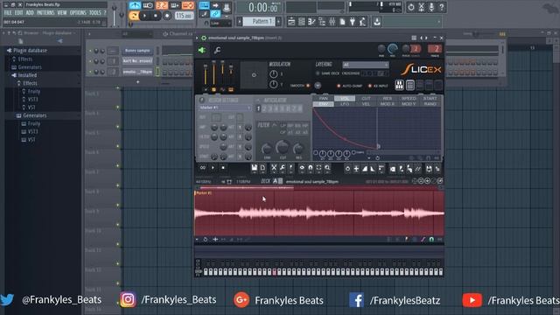Toggle Slicex loop playback icon
This screenshot has width=560, height=315.
pos(203,168)
